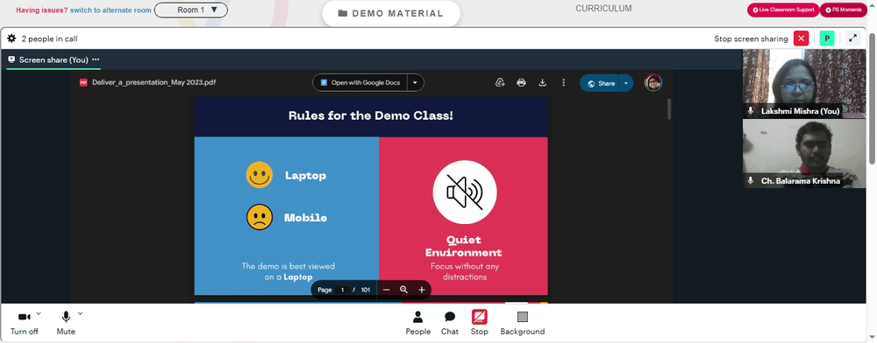This screenshot has width=877, height=343.
Task: Open PDF viewer more actions menu
Action: [x=563, y=82]
